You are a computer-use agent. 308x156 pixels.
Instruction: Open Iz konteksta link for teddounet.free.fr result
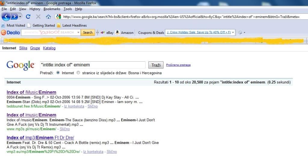(x=74, y=106)
